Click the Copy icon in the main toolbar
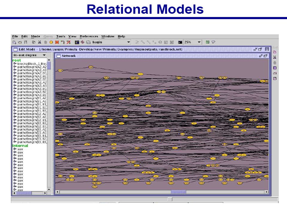Image resolution: width=287 pixels, height=215 pixels. coord(34,42)
